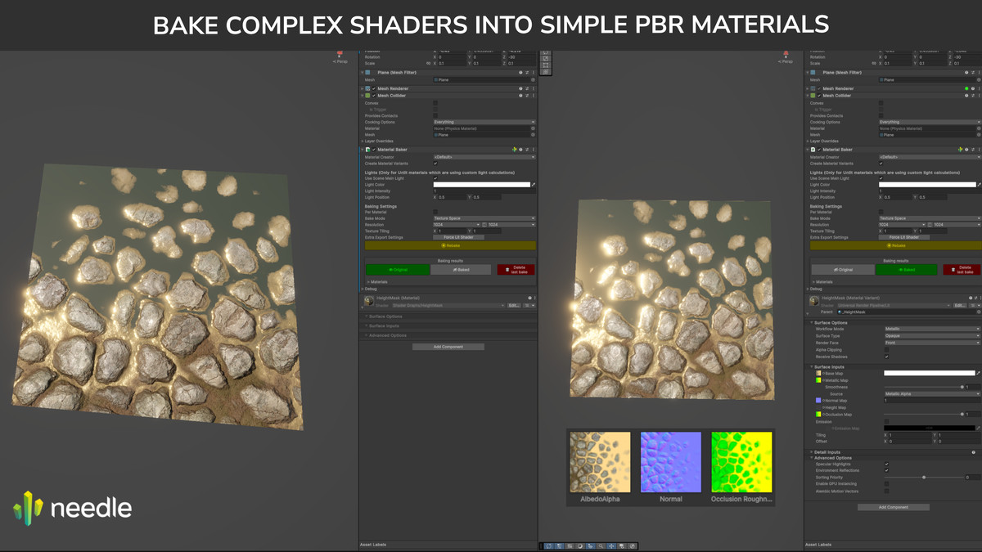Enable the Convex checkbox on Mesh Collider
Viewport: 982px width, 552px height.
(x=435, y=102)
